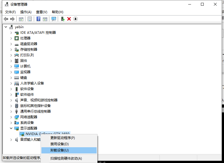Screen dimensions: 224x163
Task: Click the forward arrow toolbar icon
Action: (x=12, y=19)
